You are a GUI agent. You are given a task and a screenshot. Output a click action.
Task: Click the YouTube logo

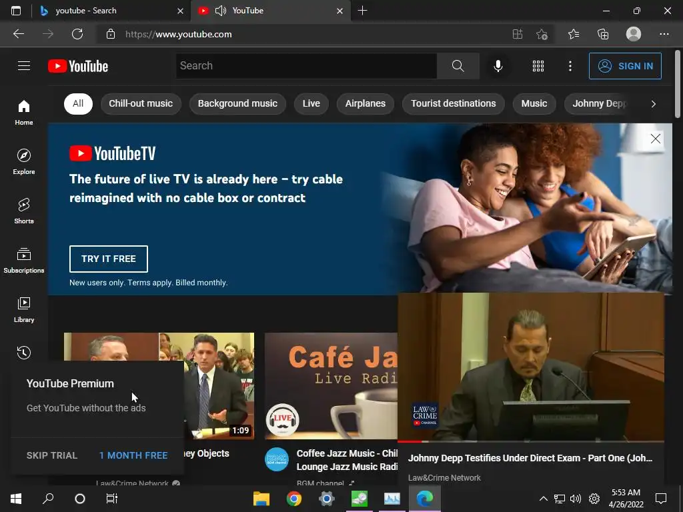pyautogui.click(x=78, y=66)
